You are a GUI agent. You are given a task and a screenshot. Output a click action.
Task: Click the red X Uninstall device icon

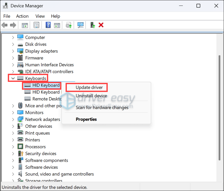(101, 25)
